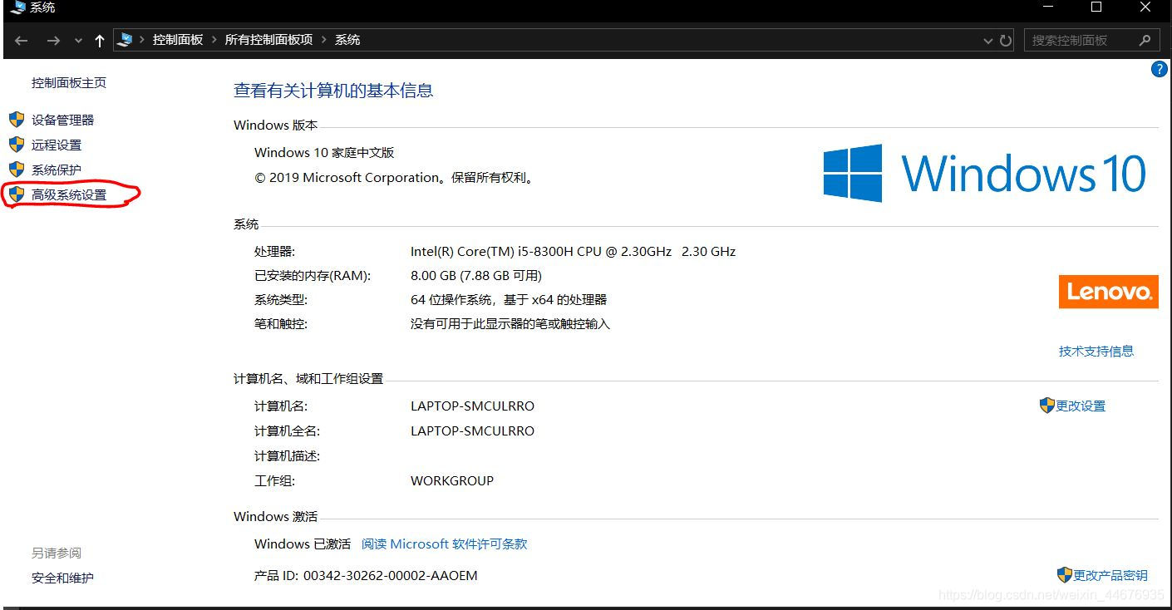The height and width of the screenshot is (610, 1172).
Task: Open 设备管理器 from the sidebar
Action: point(62,120)
